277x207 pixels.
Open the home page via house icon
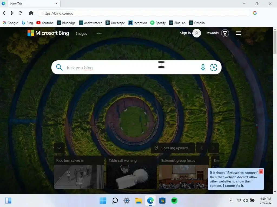click(x=31, y=13)
